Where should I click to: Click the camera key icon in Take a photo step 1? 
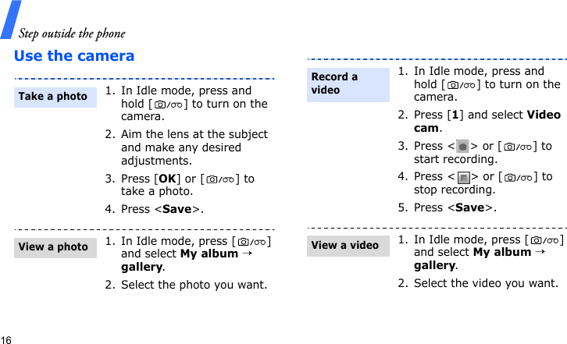[x=159, y=105]
